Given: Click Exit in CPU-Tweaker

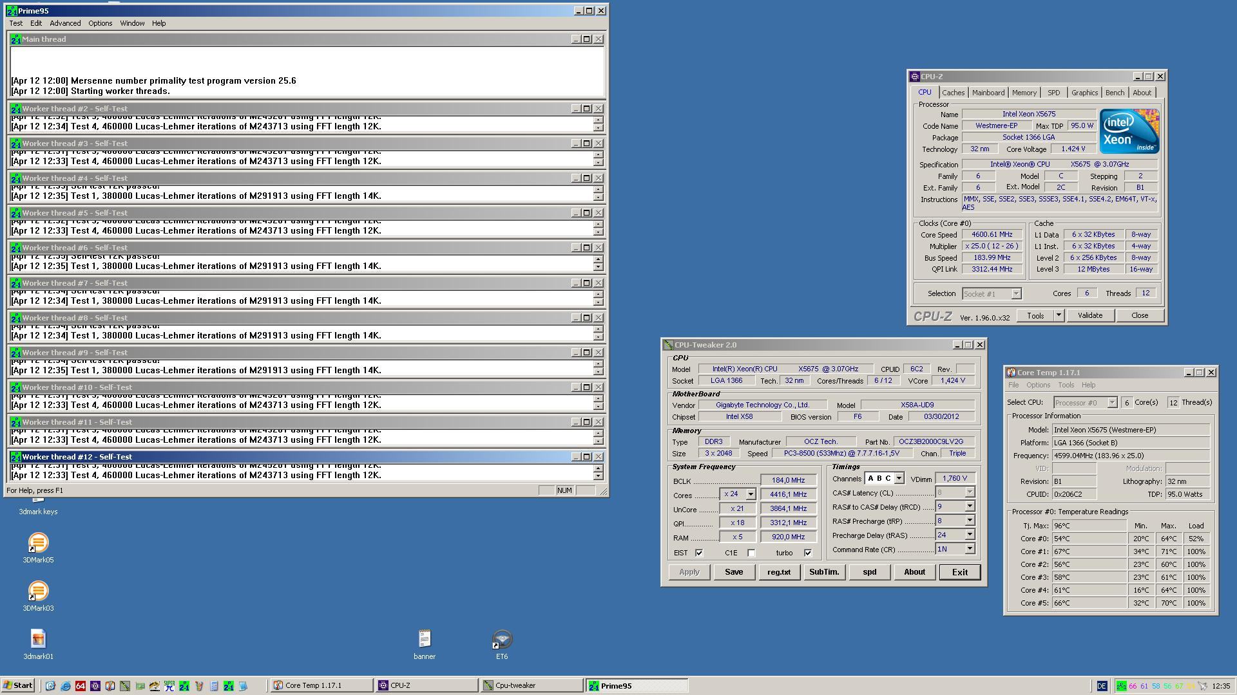Looking at the screenshot, I should (959, 572).
